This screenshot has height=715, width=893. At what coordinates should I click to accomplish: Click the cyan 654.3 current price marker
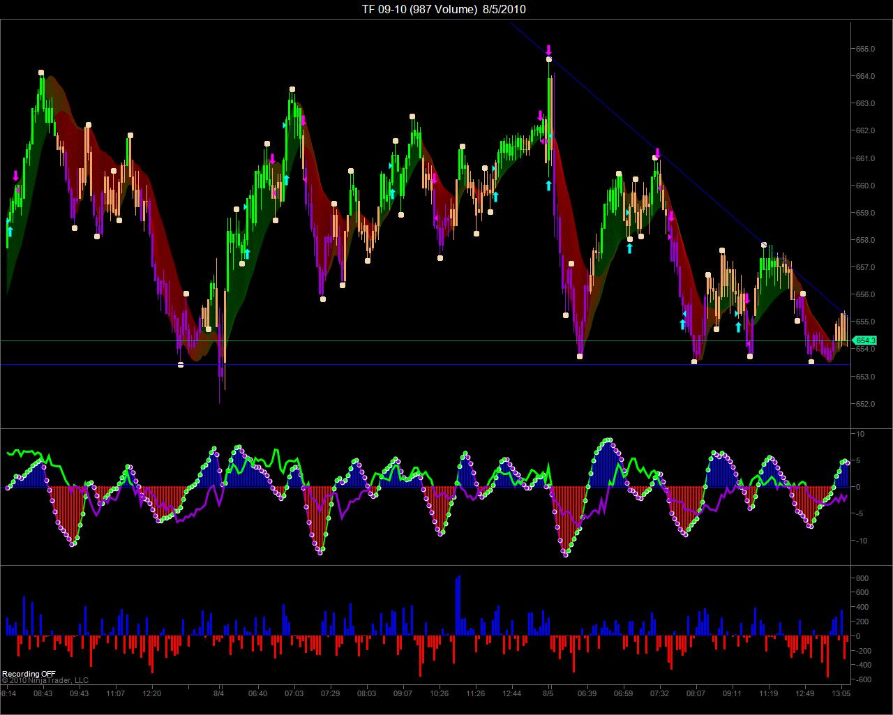(x=866, y=340)
